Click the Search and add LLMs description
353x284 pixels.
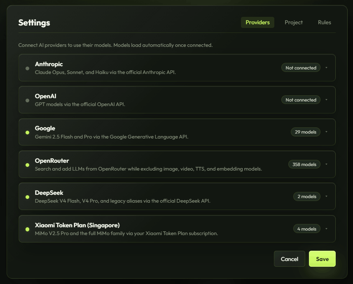[x=148, y=169]
